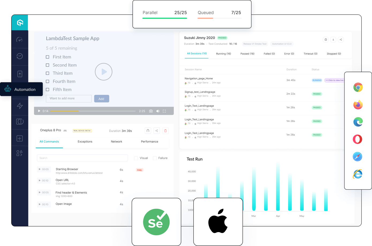The height and width of the screenshot is (246, 372).
Task: Click the bug icon in the Suzuki Jimny header
Action: pyautogui.click(x=326, y=40)
